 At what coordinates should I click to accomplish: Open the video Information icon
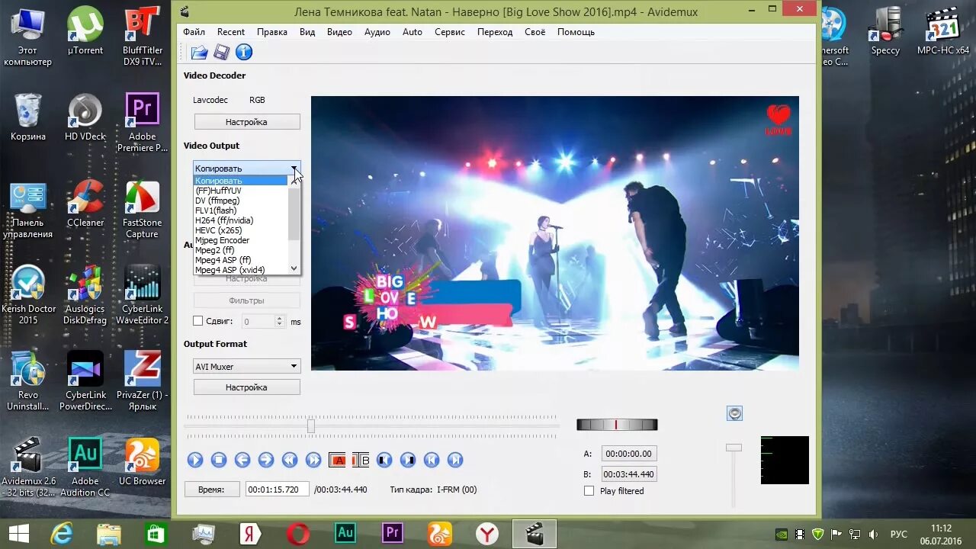click(x=243, y=52)
